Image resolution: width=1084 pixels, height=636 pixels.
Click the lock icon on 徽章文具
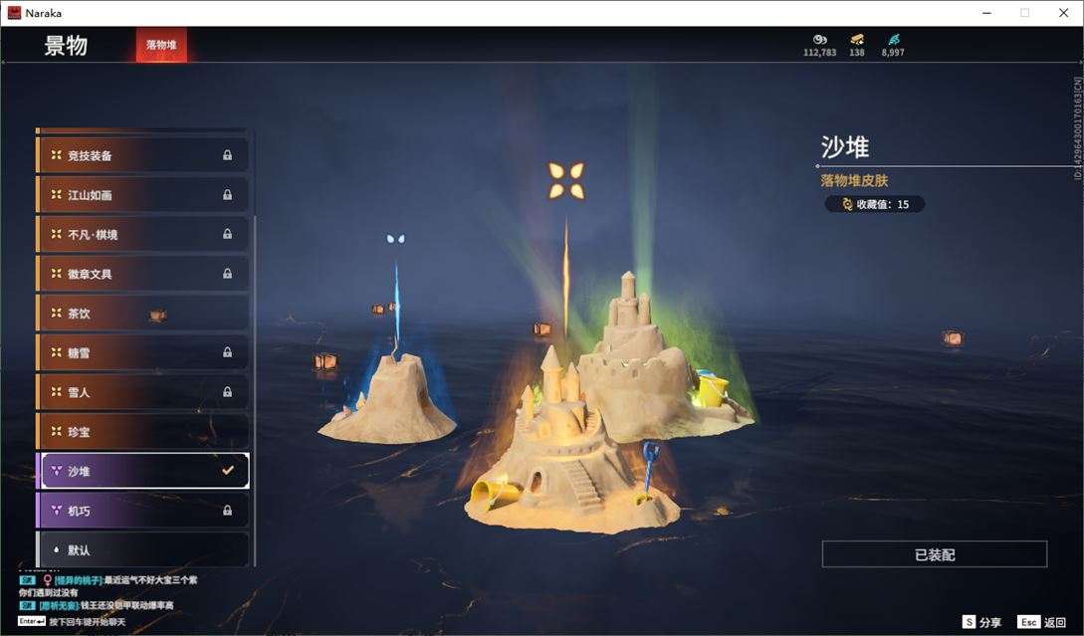point(227,274)
